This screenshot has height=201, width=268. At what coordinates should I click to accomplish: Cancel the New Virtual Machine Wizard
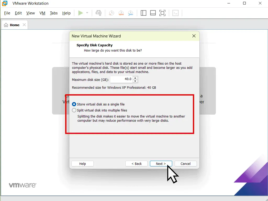coord(186,164)
